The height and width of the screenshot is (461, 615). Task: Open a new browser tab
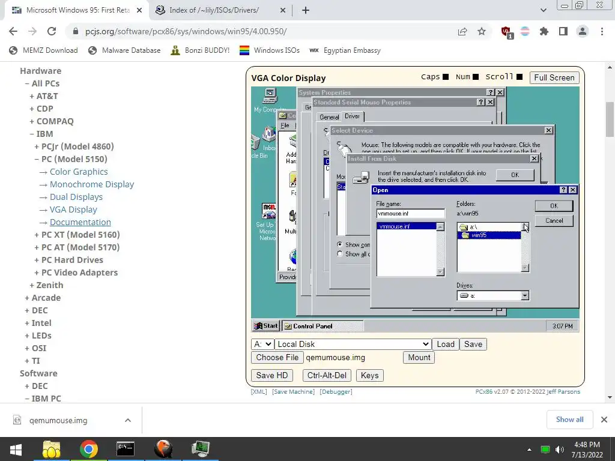[x=306, y=10]
